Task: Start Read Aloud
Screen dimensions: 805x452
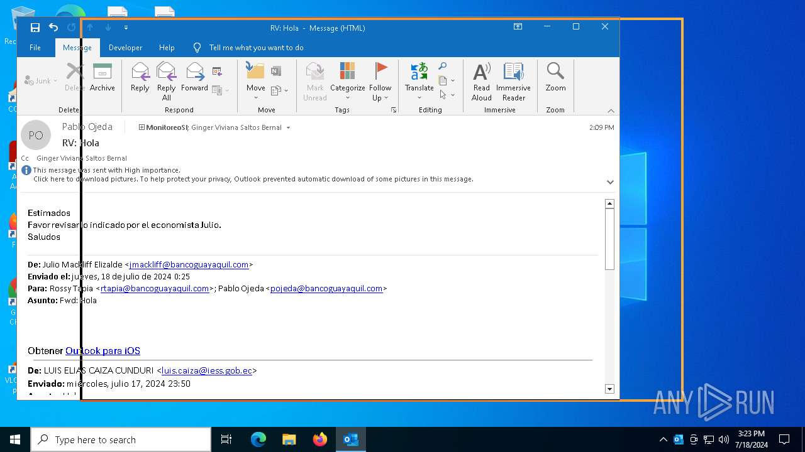Action: (x=482, y=82)
